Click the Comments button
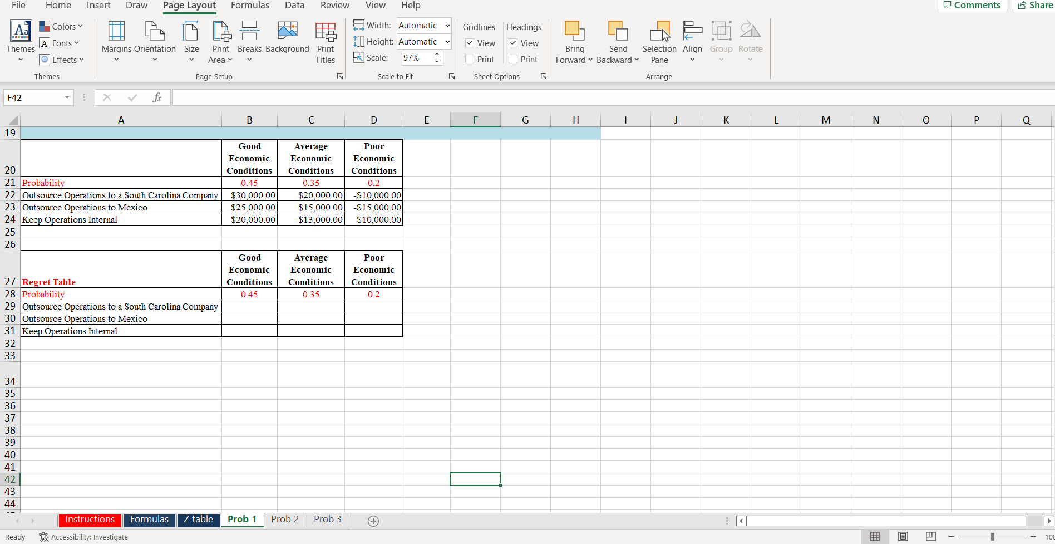Image resolution: width=1055 pixels, height=544 pixels. coord(972,6)
